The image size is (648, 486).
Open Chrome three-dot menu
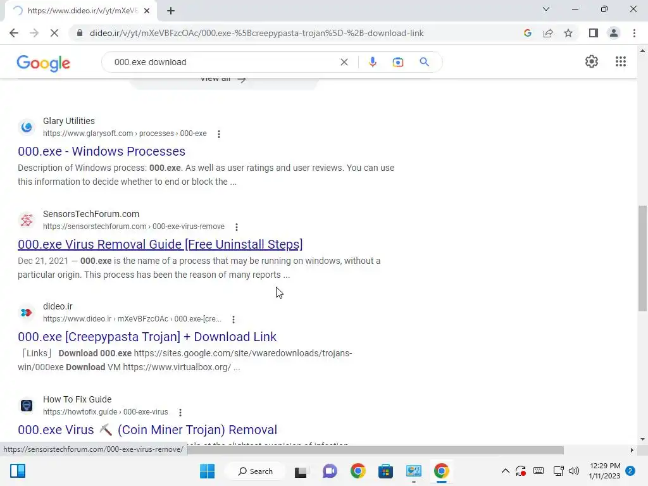[634, 33]
